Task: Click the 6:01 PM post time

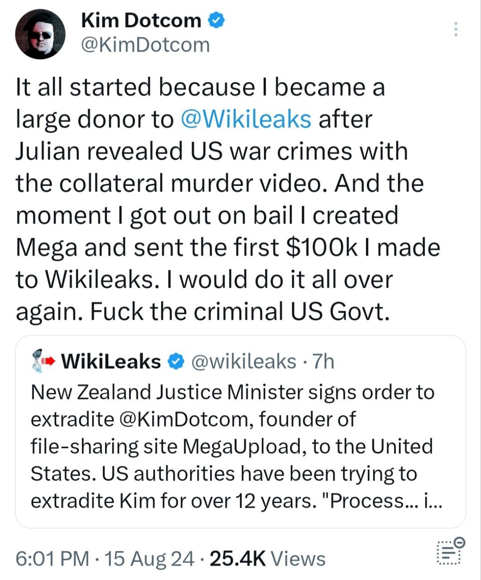Action: point(53,558)
